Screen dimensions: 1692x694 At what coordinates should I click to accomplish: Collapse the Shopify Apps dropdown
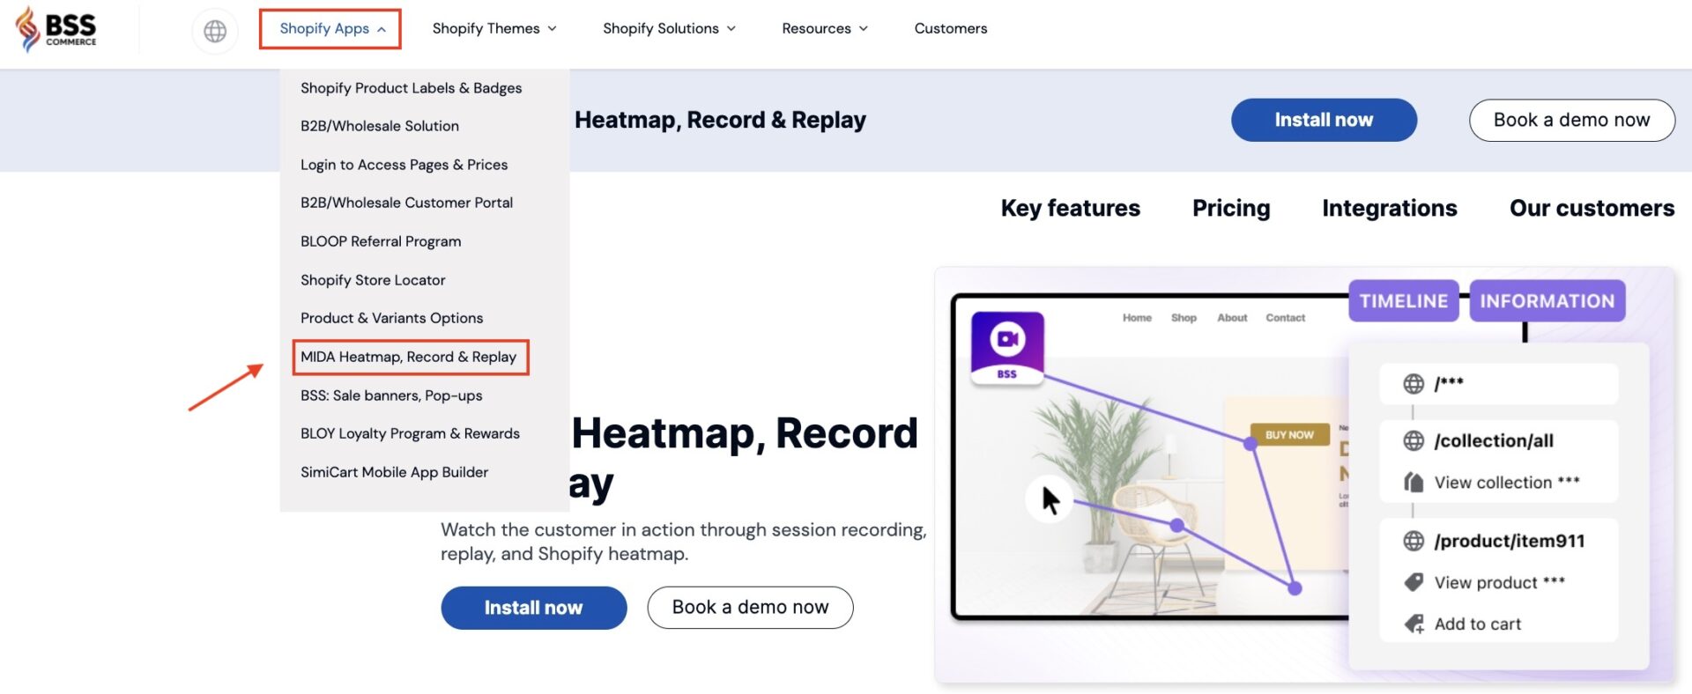[x=330, y=29]
